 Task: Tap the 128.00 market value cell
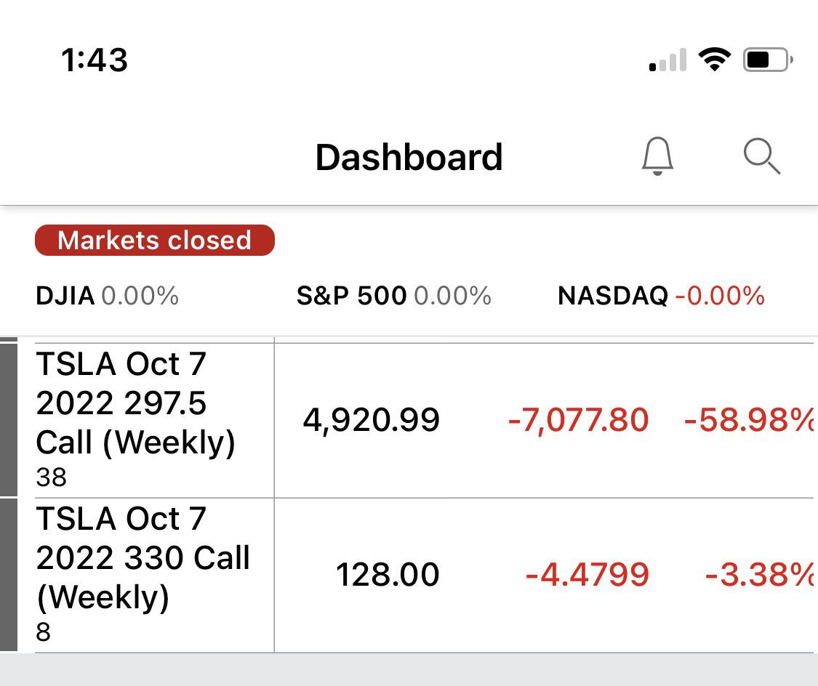click(388, 575)
